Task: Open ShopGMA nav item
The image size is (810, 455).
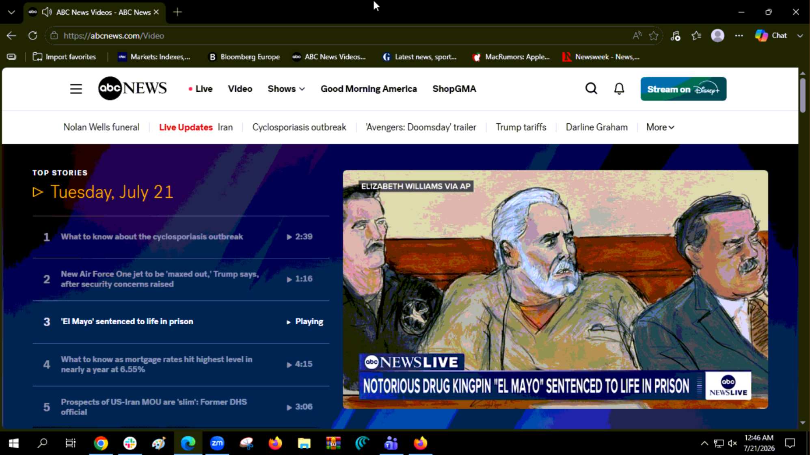Action: click(454, 89)
